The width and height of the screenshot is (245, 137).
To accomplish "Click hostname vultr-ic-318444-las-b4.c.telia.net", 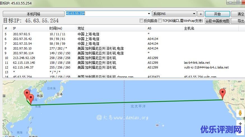I will click(206, 67).
